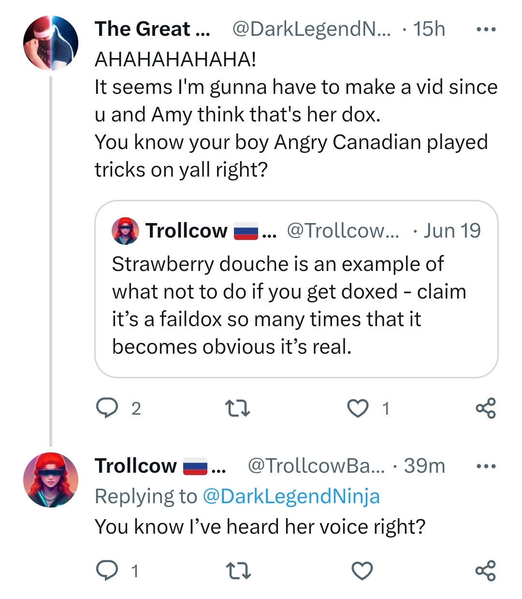Open quoted Strawberry douche tweet text
Image resolution: width=522 pixels, height=599 pixels.
click(x=289, y=306)
